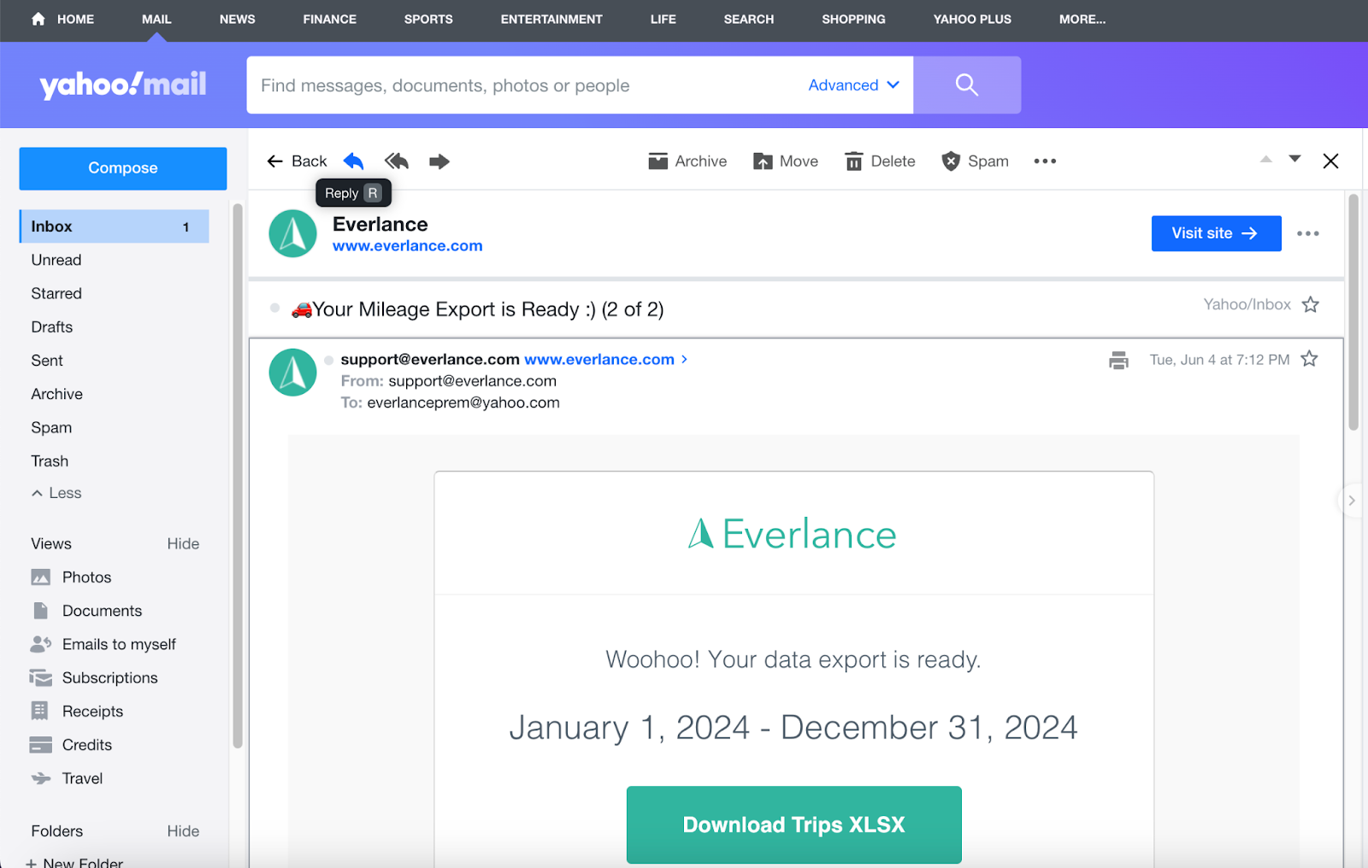Screen dimensions: 1368x868
Task: Archive the open email
Action: click(x=687, y=161)
